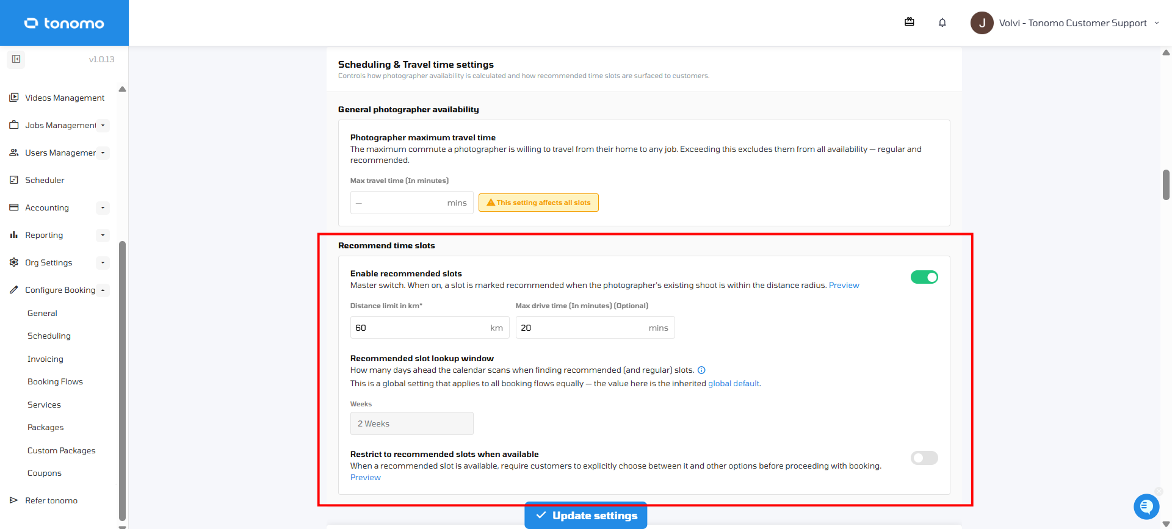Click Scheduling & Travel time settings heading
Image resolution: width=1172 pixels, height=529 pixels.
coord(416,64)
